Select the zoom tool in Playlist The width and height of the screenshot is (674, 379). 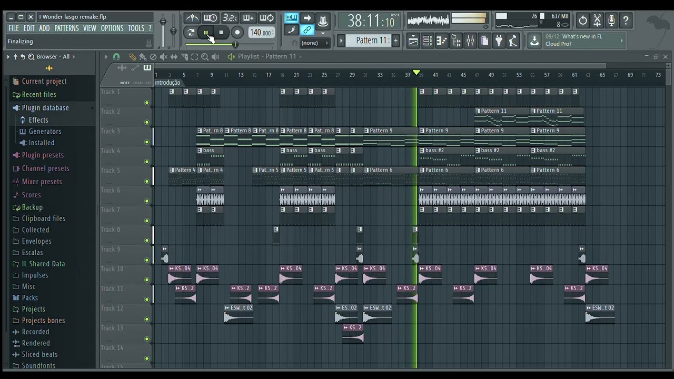pyautogui.click(x=205, y=57)
